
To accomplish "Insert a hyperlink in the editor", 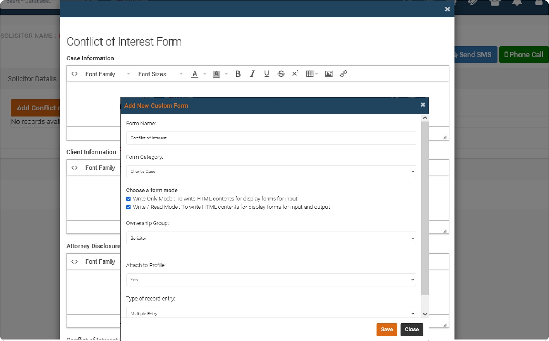I will pyautogui.click(x=344, y=74).
